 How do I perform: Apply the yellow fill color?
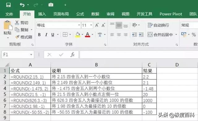click(x=78, y=35)
